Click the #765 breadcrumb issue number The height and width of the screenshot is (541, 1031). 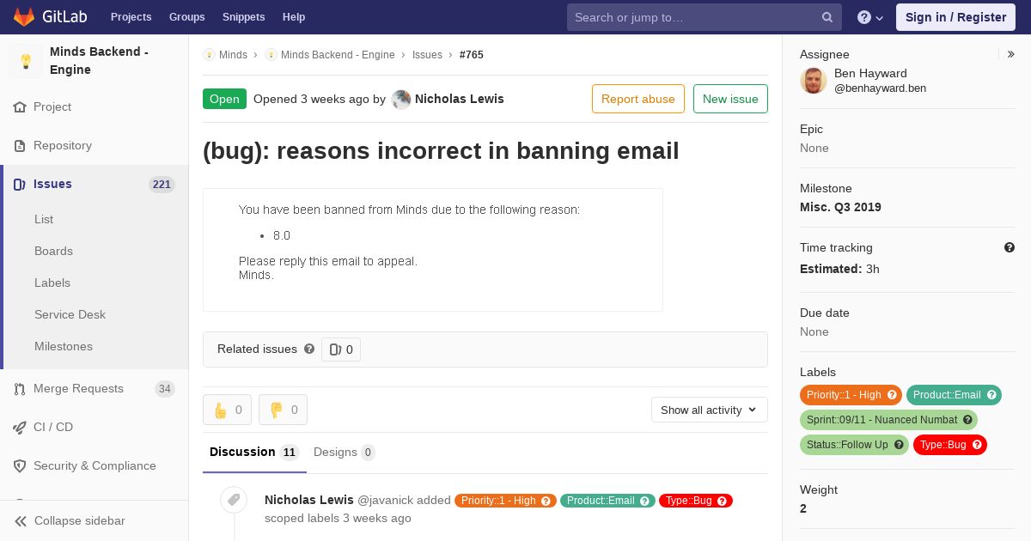tap(472, 55)
